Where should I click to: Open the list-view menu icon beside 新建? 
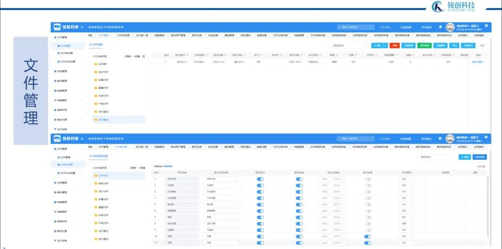[x=144, y=56]
